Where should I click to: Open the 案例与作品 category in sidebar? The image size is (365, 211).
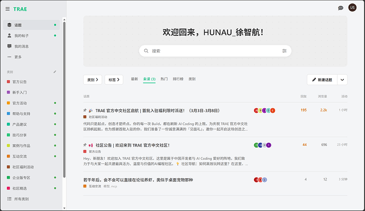31,145
